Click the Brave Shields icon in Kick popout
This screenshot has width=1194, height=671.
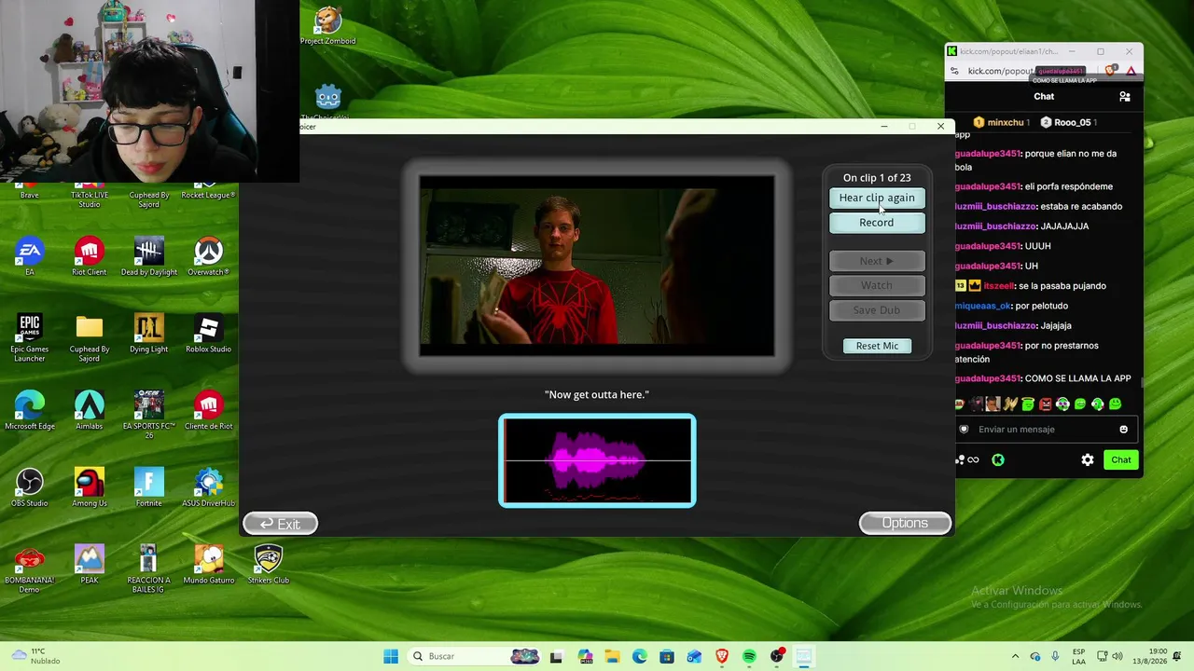[1110, 71]
